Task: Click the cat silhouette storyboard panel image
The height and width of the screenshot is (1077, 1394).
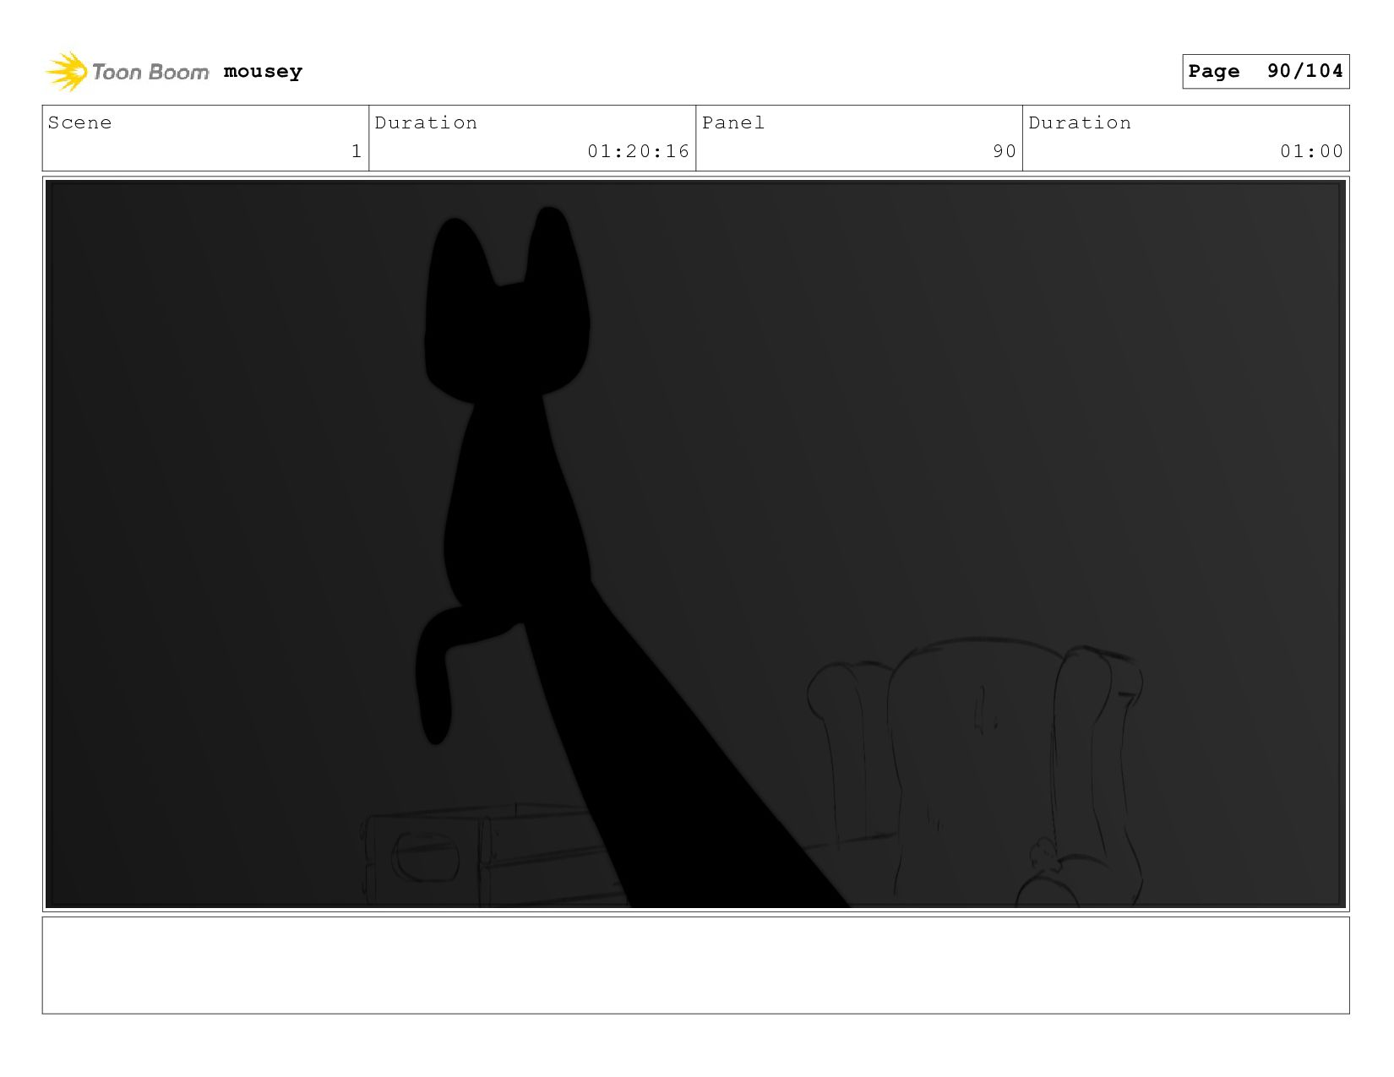Action: point(695,544)
